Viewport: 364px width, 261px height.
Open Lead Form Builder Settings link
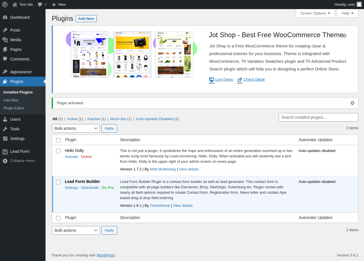[71, 188]
